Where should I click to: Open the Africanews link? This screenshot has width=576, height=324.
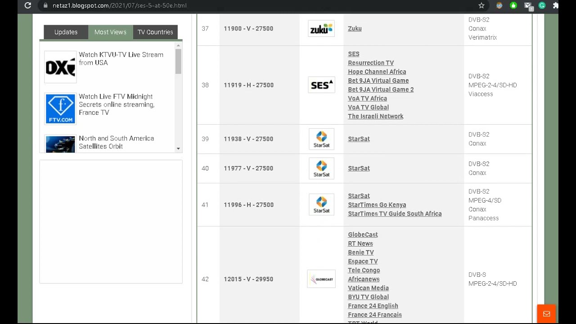point(364,279)
